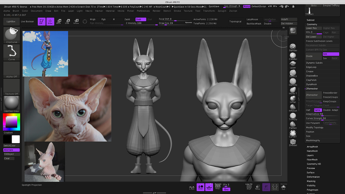
Task: Open the Transform menu
Action: coord(209,11)
